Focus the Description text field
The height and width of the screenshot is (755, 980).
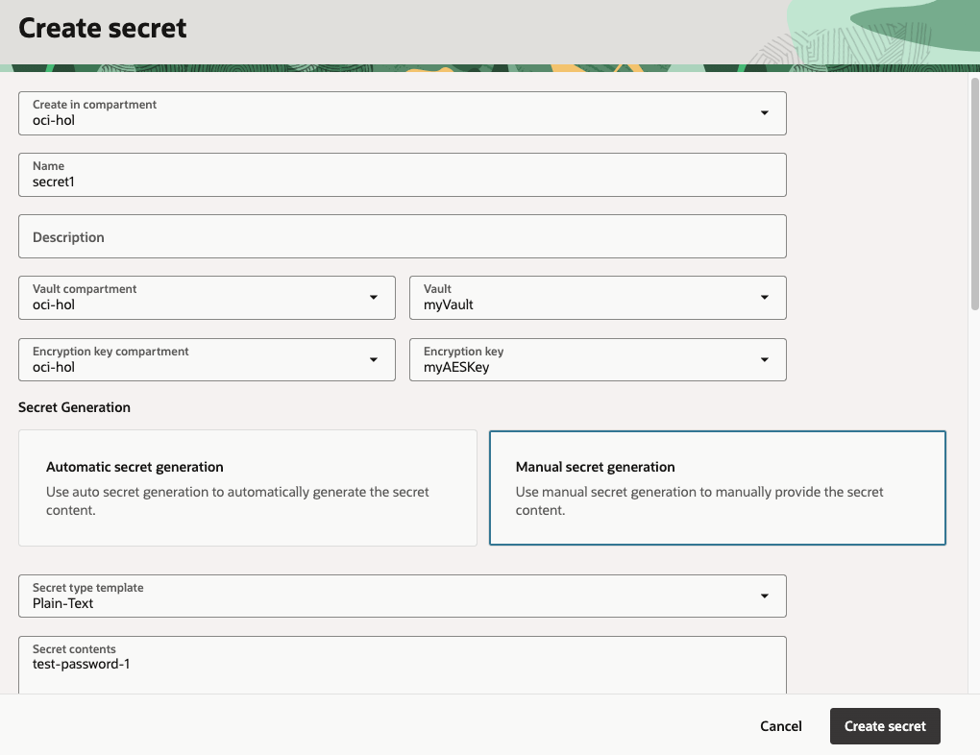402,236
